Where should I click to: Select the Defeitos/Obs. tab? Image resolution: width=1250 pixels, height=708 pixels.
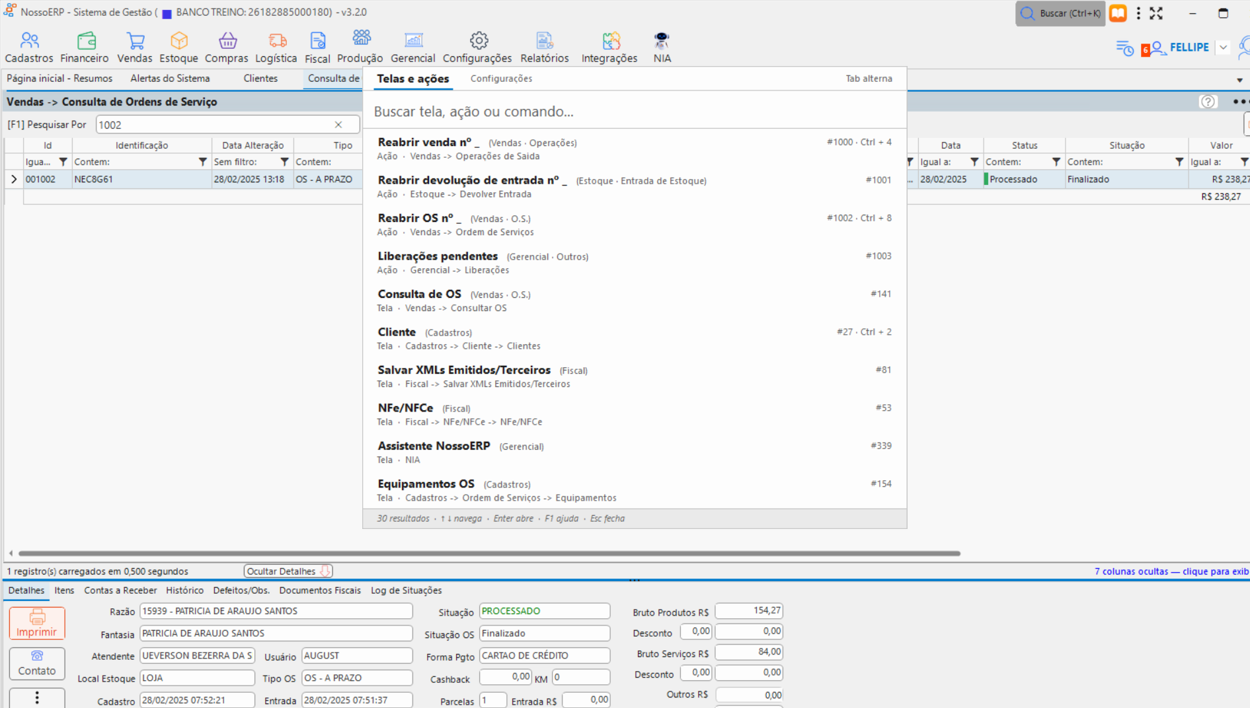241,590
